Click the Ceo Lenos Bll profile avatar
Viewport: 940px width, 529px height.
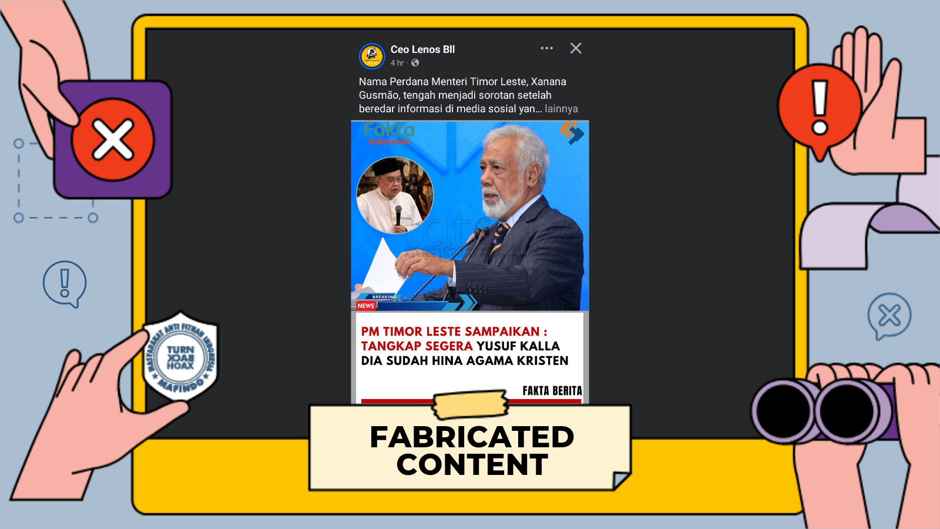(372, 56)
